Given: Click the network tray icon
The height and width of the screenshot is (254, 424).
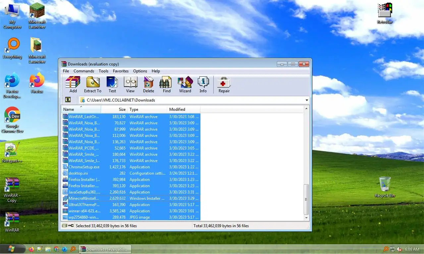Looking at the screenshot, I should pos(393,249).
